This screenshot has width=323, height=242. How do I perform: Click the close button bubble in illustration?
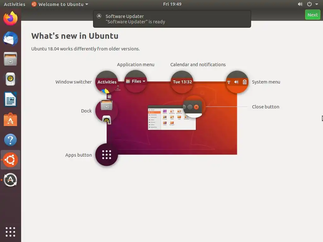pos(194,107)
